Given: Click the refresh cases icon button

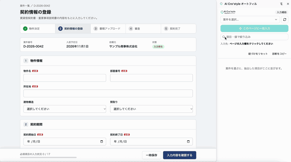Looking at the screenshot, I should click(x=285, y=19).
